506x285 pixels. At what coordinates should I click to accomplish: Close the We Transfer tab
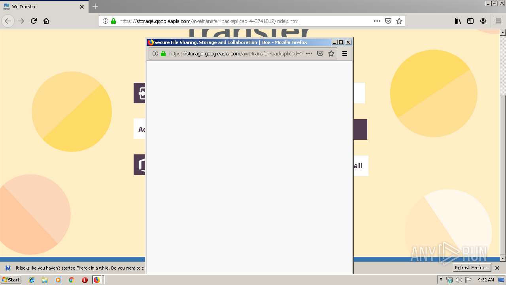pos(82,7)
